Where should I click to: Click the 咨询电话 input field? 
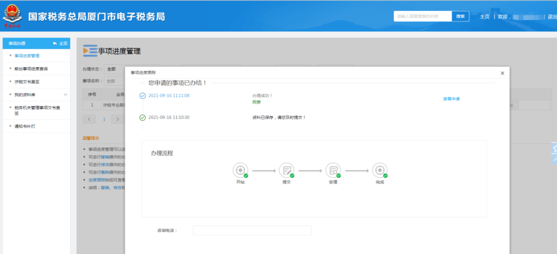[x=252, y=230]
